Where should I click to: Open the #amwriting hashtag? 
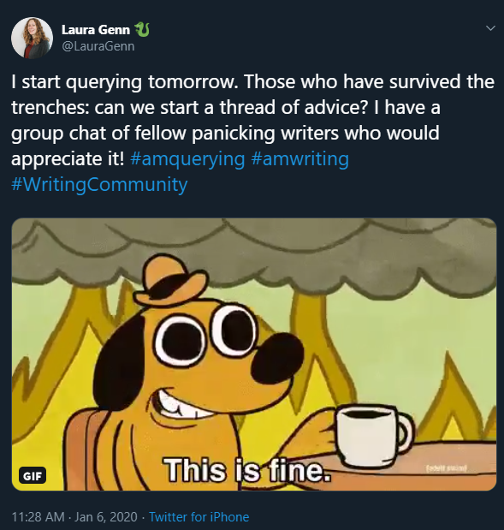(300, 159)
